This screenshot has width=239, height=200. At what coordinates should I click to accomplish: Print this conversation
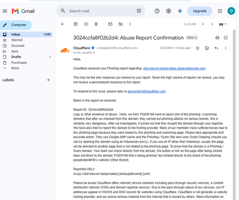217,38
